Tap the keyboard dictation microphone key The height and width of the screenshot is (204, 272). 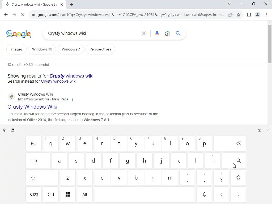click(x=204, y=194)
